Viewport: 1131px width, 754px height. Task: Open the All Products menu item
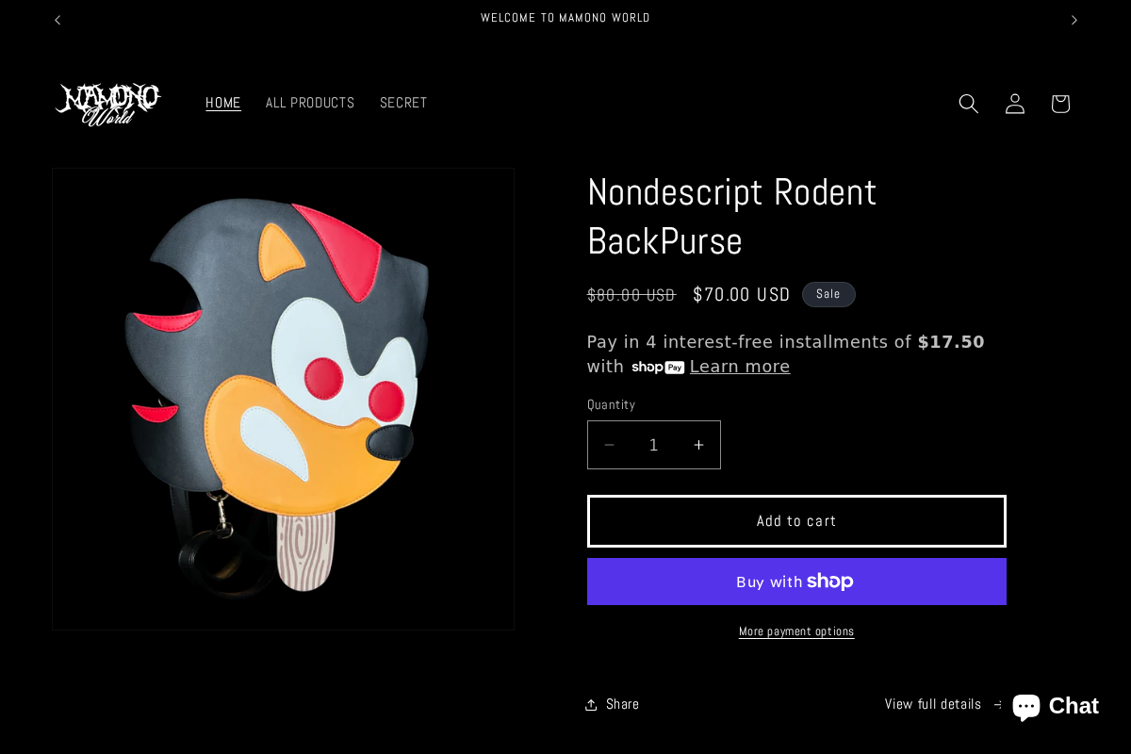(x=310, y=103)
